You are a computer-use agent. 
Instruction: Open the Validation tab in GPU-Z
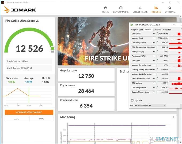click(x=167, y=30)
